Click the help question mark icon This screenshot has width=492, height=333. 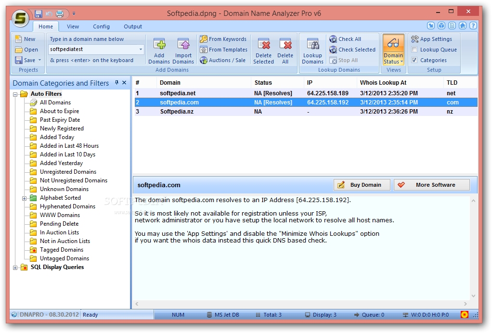(473, 26)
